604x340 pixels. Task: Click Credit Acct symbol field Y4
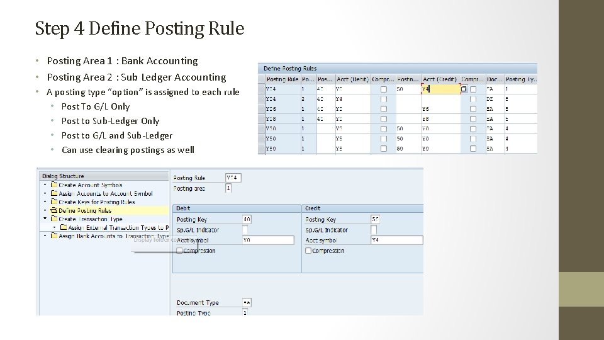pos(397,240)
